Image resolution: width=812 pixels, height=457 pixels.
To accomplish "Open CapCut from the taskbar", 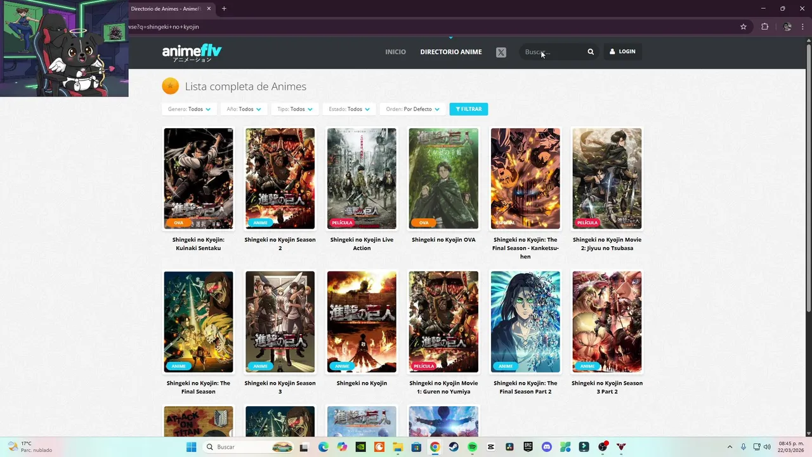I will [x=491, y=447].
